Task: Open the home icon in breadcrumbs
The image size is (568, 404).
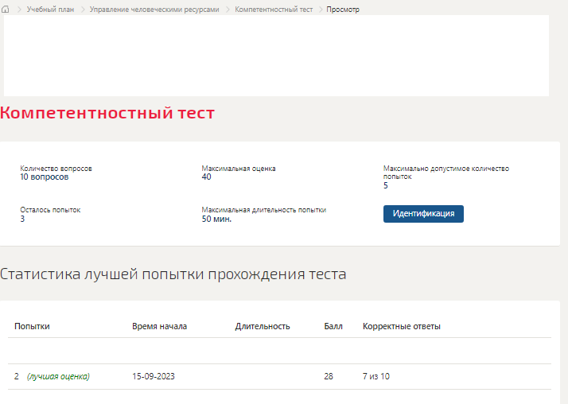Action: (x=5, y=10)
